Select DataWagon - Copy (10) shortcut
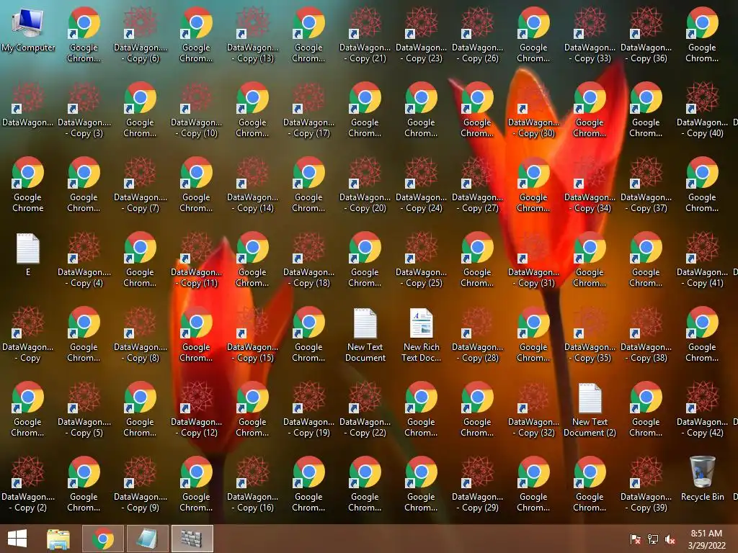The width and height of the screenshot is (738, 553). 196,110
